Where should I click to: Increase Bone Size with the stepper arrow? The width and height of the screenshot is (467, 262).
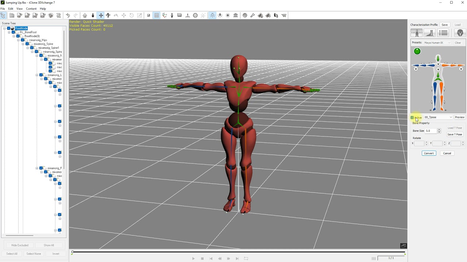pos(439,130)
